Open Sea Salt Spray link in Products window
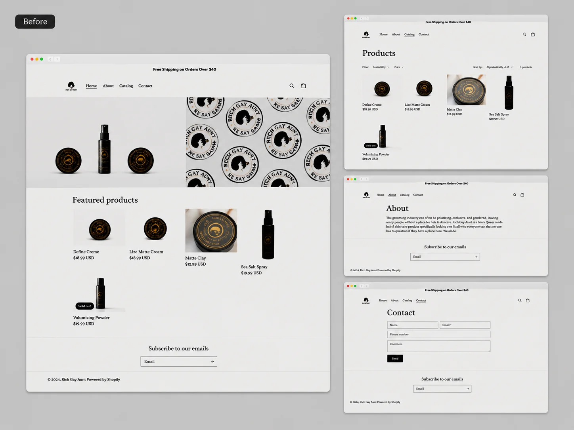This screenshot has height=430, width=574. click(x=499, y=114)
